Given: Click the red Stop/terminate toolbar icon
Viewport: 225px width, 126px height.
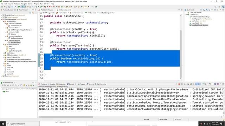Looking at the screenshot, I should [x=50, y=7].
